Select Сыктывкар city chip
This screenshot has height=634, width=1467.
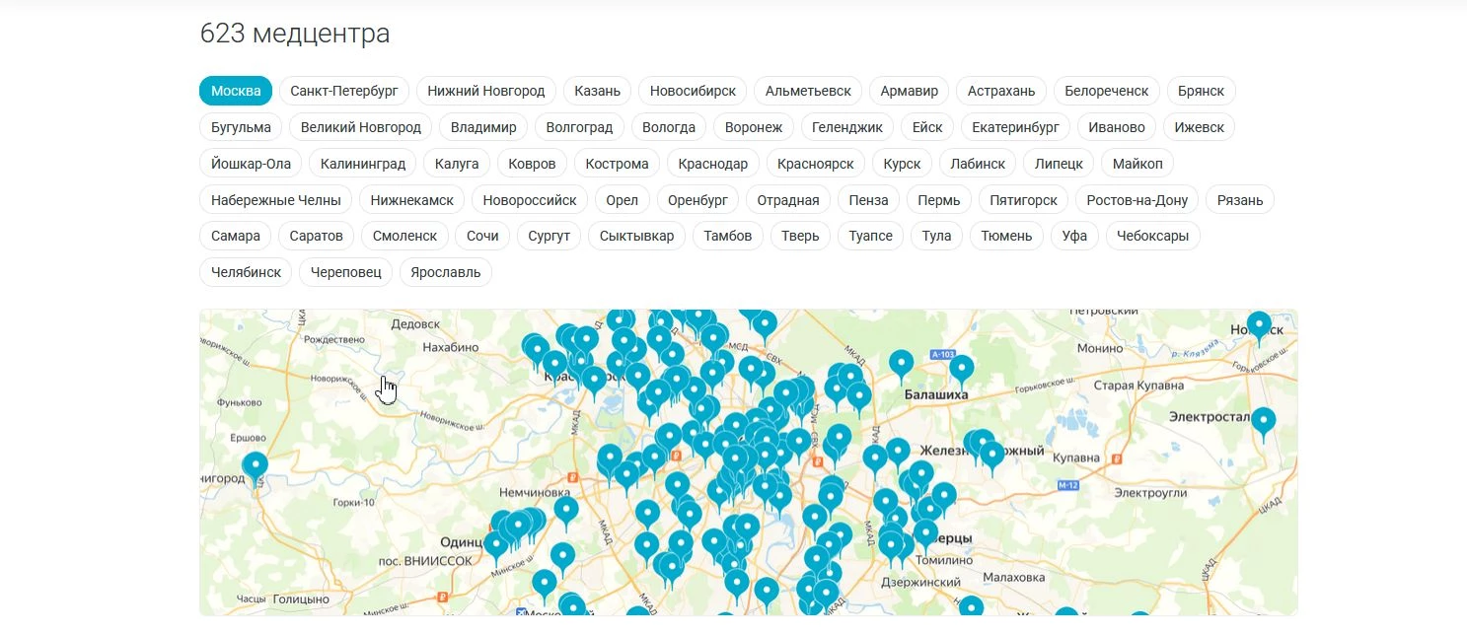coord(637,237)
